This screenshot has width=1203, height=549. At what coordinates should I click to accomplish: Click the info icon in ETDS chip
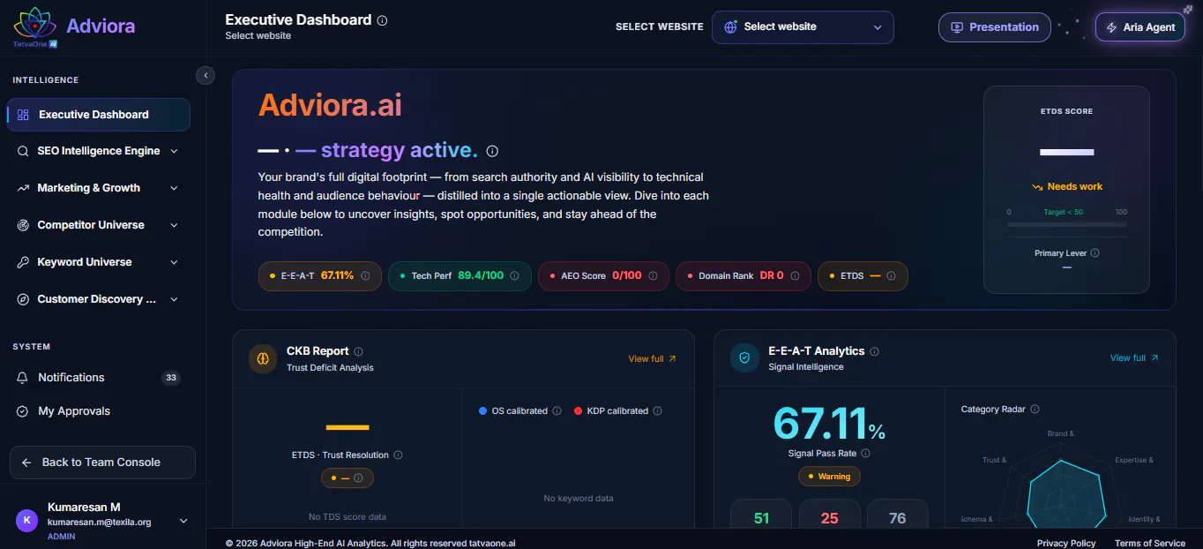891,275
